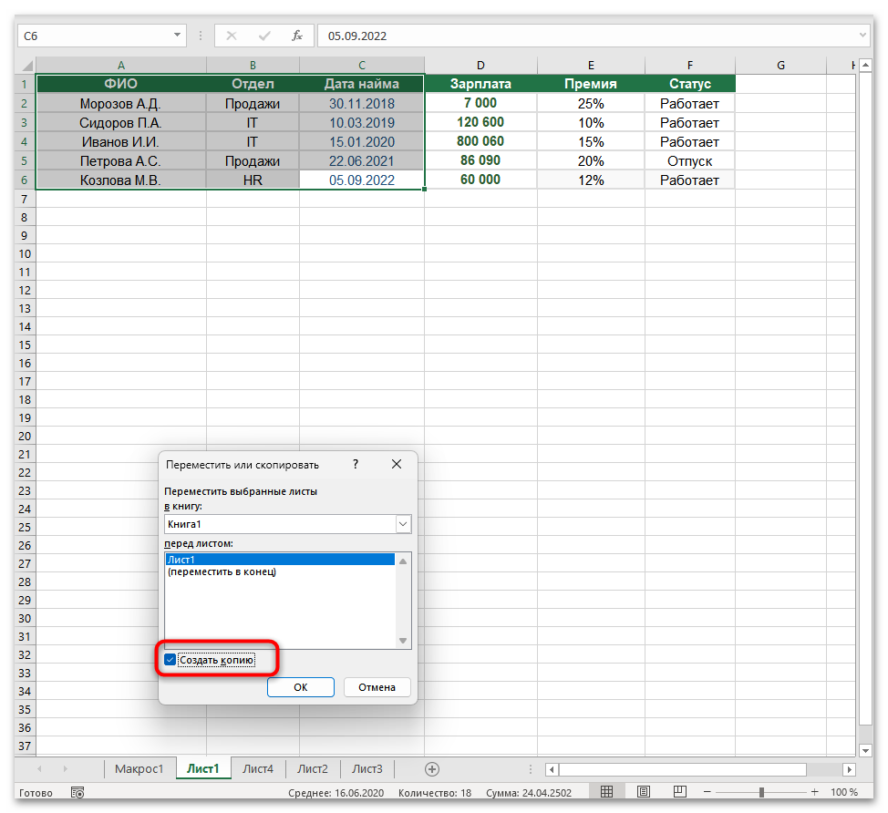This screenshot has width=888, height=813.
Task: Open the Макрос1 sheet tab
Action: [x=140, y=768]
